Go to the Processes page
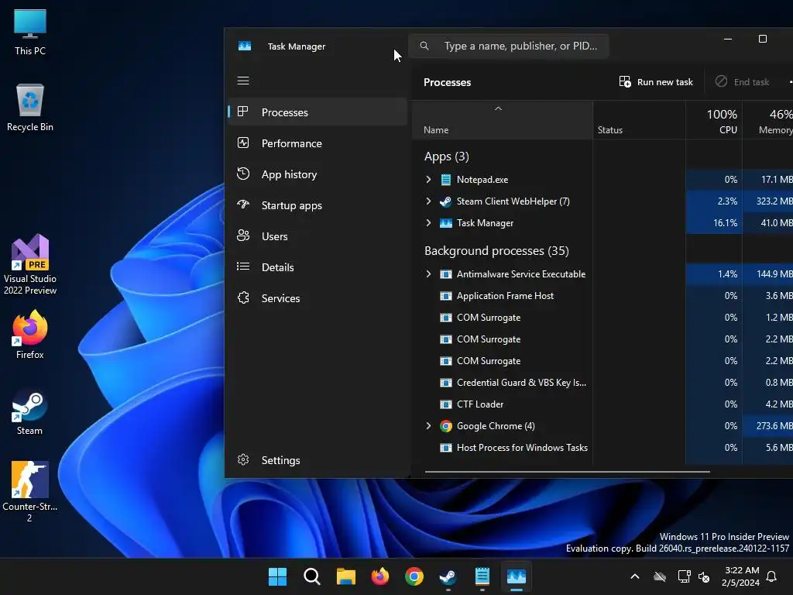 (318, 112)
